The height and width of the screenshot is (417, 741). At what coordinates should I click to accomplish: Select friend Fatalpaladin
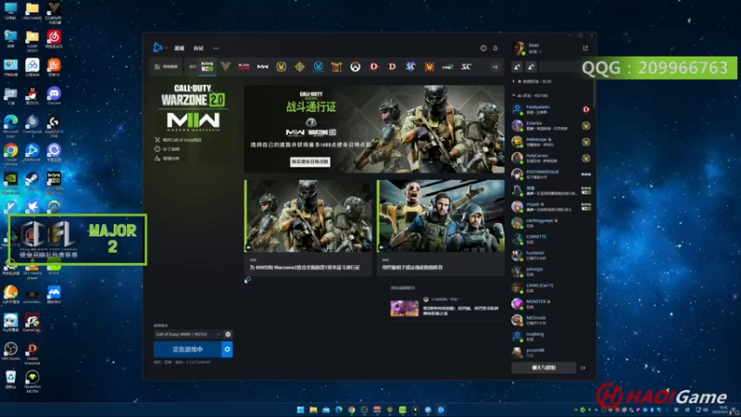pyautogui.click(x=551, y=109)
